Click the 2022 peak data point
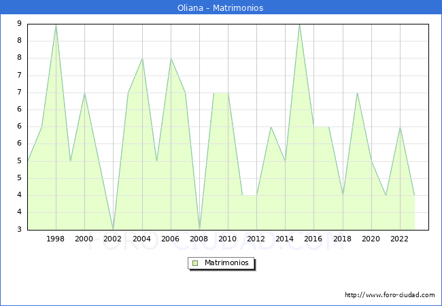The width and height of the screenshot is (442, 306). click(x=400, y=127)
